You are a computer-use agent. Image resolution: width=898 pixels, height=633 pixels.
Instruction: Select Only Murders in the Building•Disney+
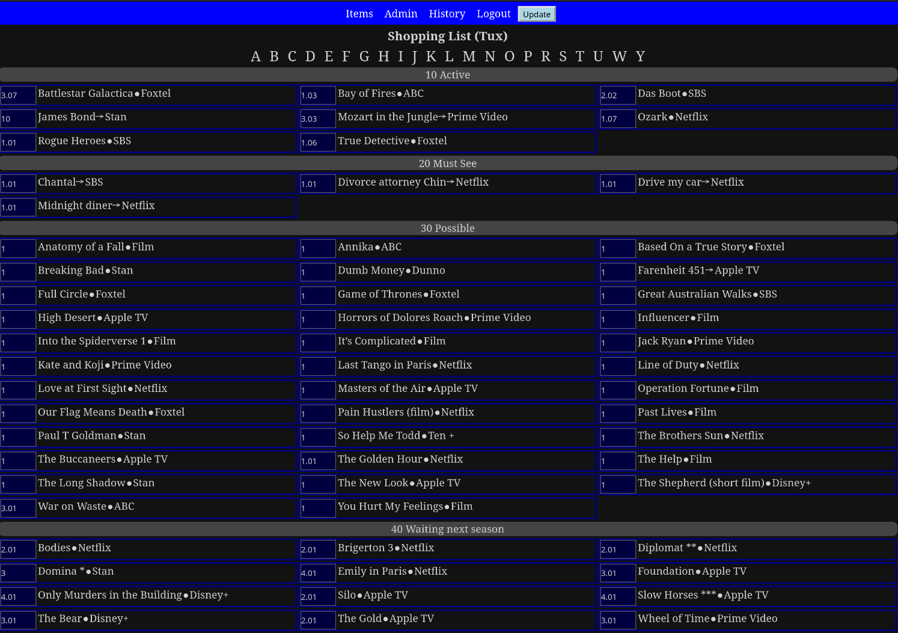[133, 595]
